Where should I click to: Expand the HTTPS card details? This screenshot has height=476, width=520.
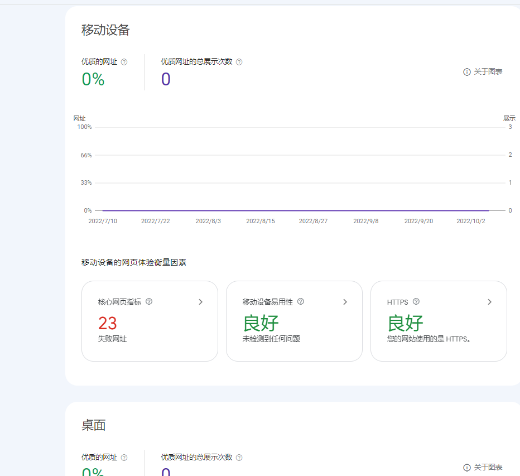pyautogui.click(x=489, y=301)
